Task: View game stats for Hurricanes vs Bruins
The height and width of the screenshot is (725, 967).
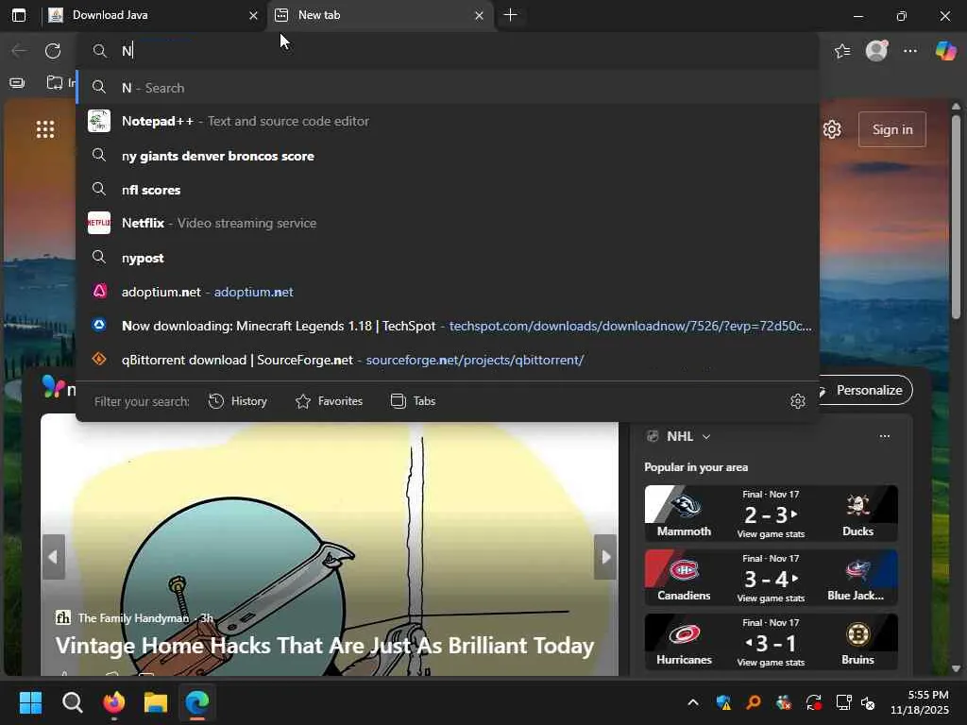Action: (x=771, y=662)
